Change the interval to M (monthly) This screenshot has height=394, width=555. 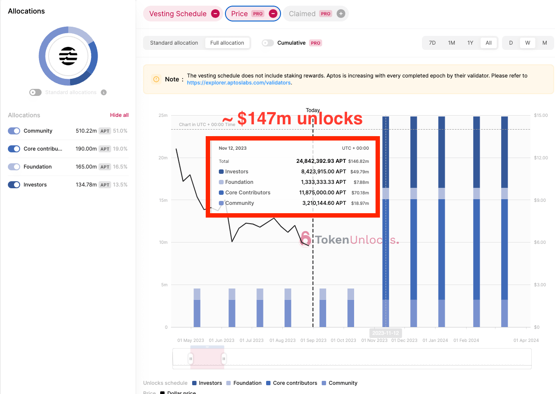tap(544, 43)
